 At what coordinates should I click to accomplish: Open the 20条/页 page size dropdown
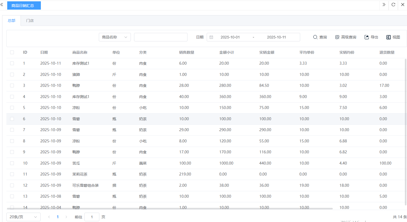pyautogui.click(x=23, y=217)
